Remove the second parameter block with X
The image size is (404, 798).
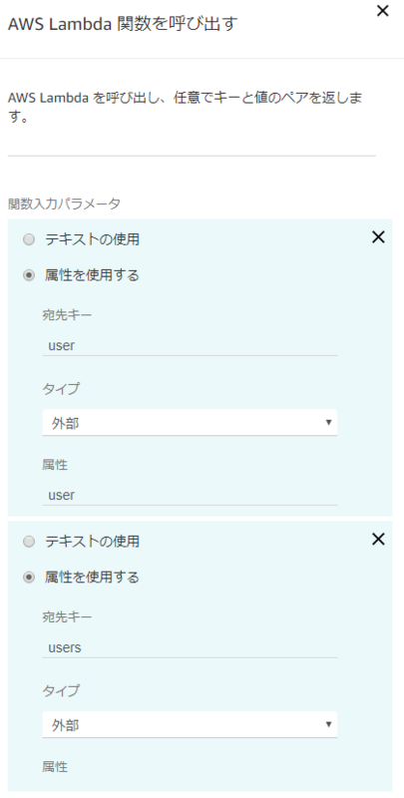tap(378, 540)
